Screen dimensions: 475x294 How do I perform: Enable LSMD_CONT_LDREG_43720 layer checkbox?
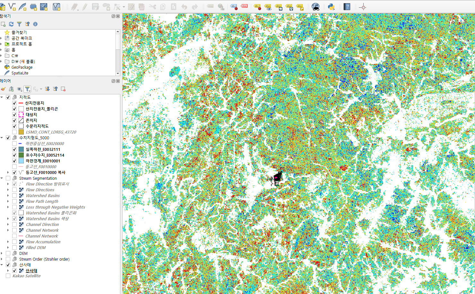[x=14, y=132]
